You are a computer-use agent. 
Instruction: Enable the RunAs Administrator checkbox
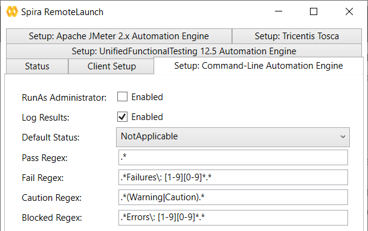[x=122, y=97]
